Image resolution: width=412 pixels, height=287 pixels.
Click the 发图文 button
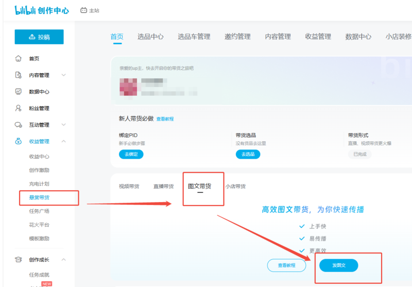[339, 265]
